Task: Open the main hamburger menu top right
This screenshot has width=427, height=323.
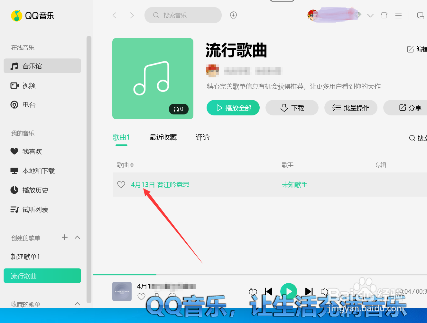Action: [398, 15]
